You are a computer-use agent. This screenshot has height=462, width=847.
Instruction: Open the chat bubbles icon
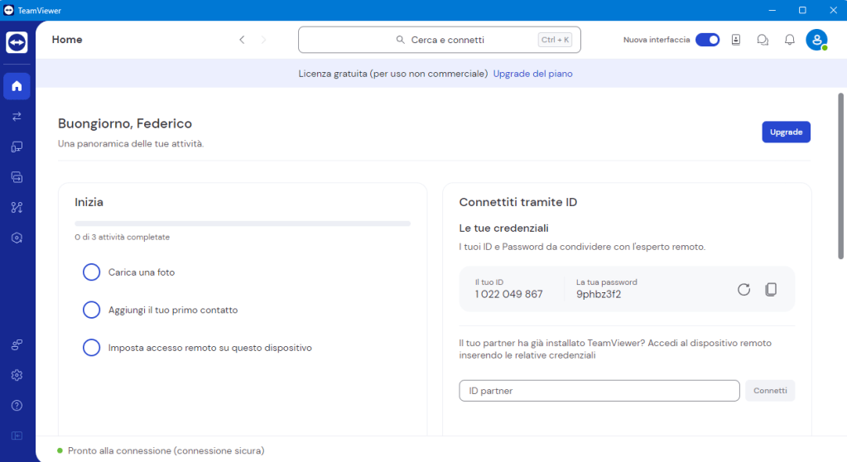(x=763, y=40)
